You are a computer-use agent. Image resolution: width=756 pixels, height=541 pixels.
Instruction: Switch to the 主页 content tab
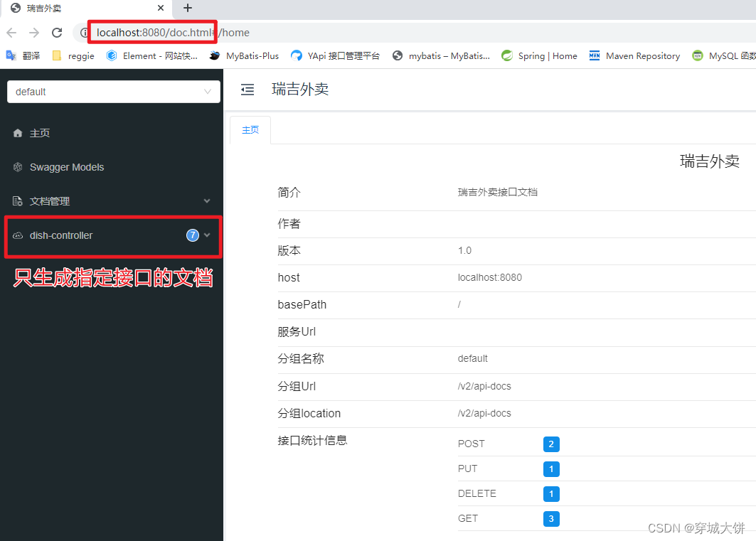pos(250,129)
